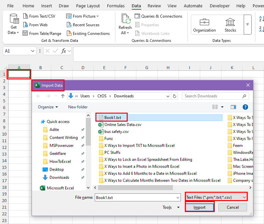Select Downloads in Quick access
This screenshot has width=264, height=224.
(56, 177)
